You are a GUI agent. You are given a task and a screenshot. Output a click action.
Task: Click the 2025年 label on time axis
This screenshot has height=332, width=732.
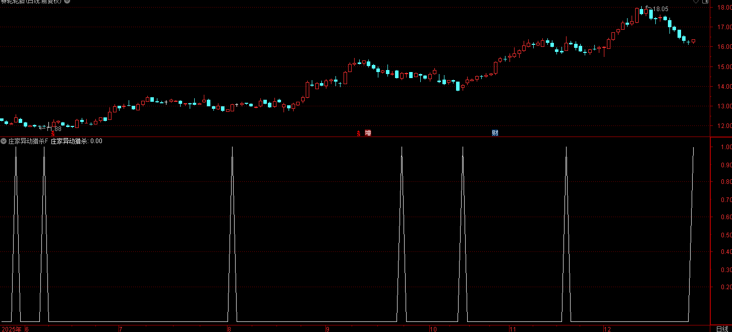tap(11, 329)
